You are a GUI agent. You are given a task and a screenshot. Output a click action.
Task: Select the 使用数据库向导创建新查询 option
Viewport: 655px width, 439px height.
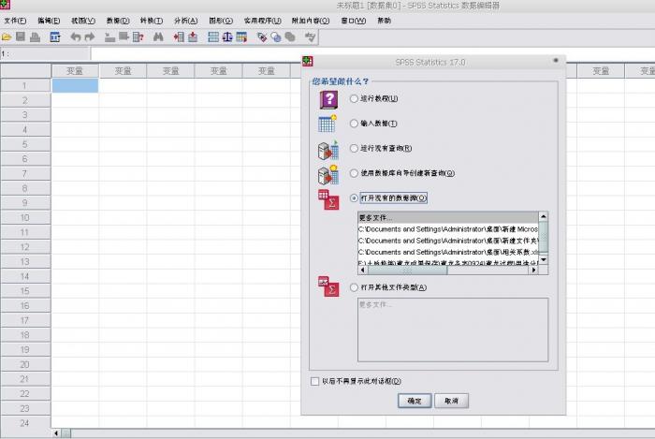pyautogui.click(x=353, y=173)
